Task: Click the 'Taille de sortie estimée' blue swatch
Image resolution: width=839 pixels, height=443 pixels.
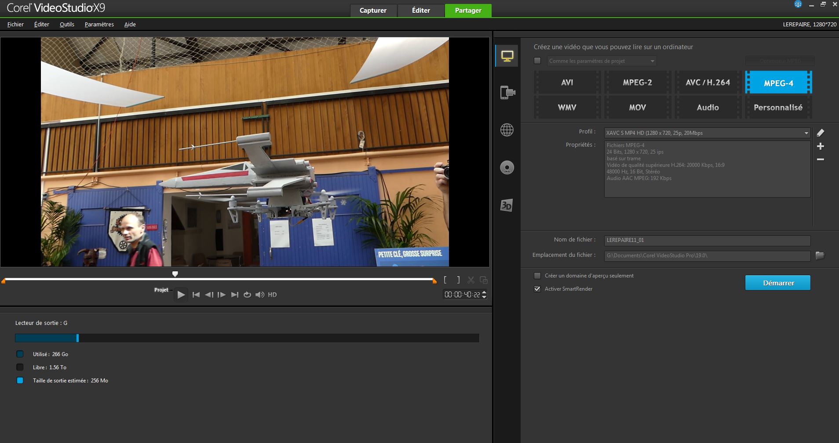Action: (20, 381)
